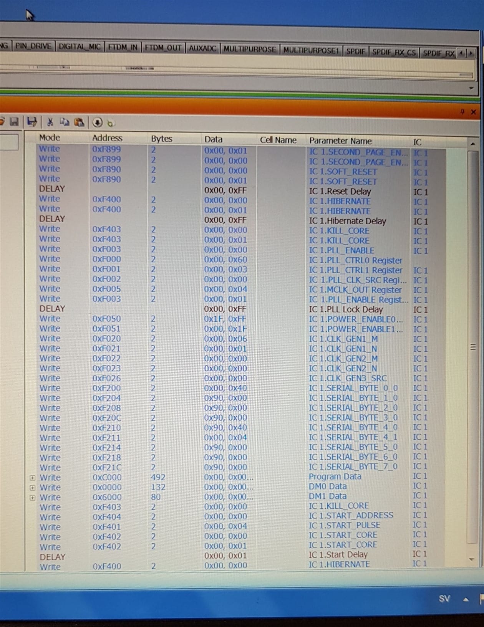This screenshot has height=627, width=484.
Task: Expand the DM1 Data write row
Action: (x=33, y=498)
